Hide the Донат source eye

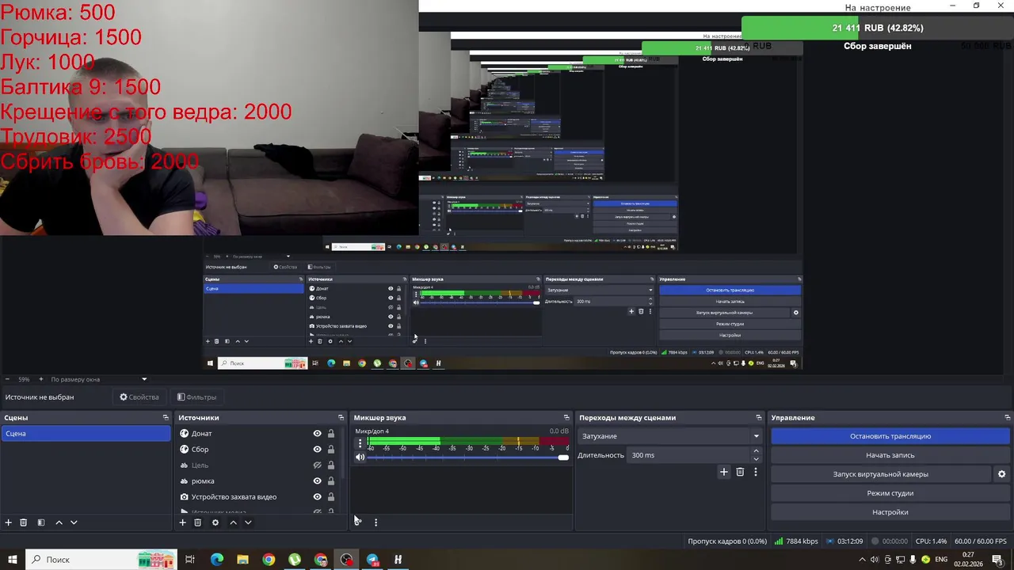pyautogui.click(x=318, y=434)
